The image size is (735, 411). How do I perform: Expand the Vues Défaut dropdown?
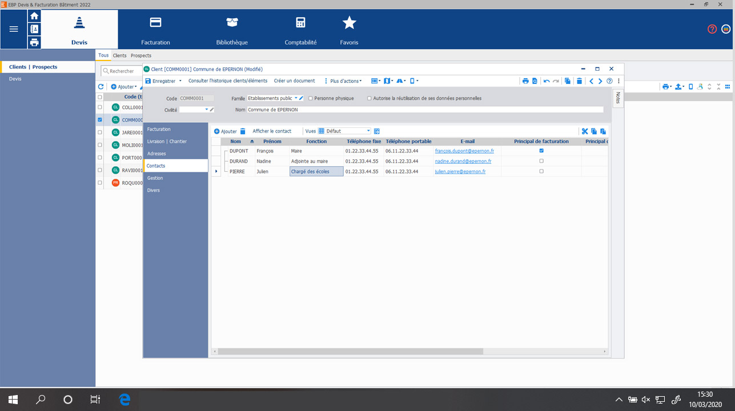pos(368,131)
